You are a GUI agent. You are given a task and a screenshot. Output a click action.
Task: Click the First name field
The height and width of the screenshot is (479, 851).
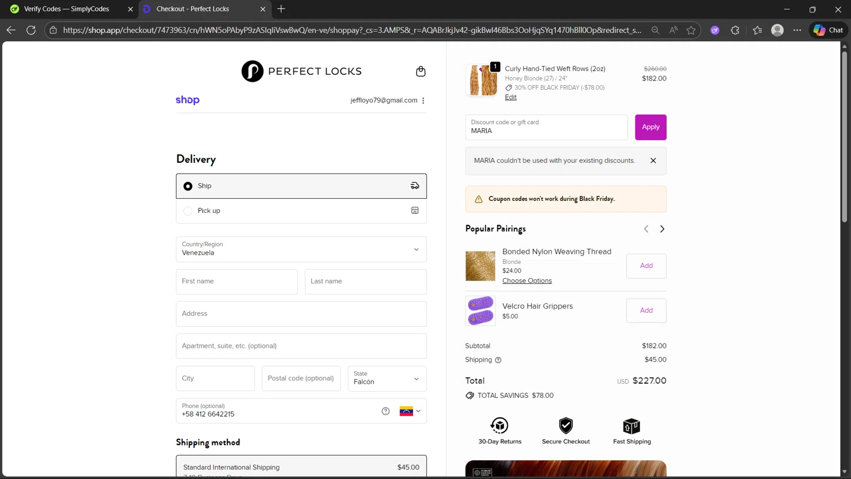237,281
